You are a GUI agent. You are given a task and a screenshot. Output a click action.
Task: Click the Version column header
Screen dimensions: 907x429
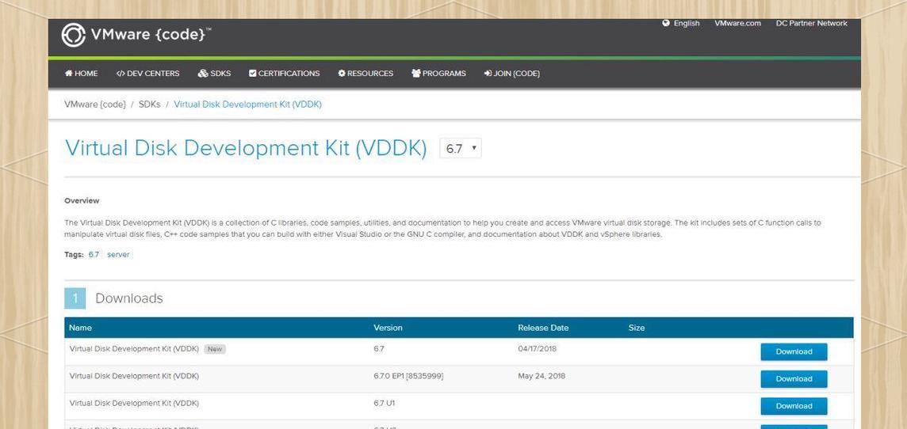pyautogui.click(x=388, y=328)
